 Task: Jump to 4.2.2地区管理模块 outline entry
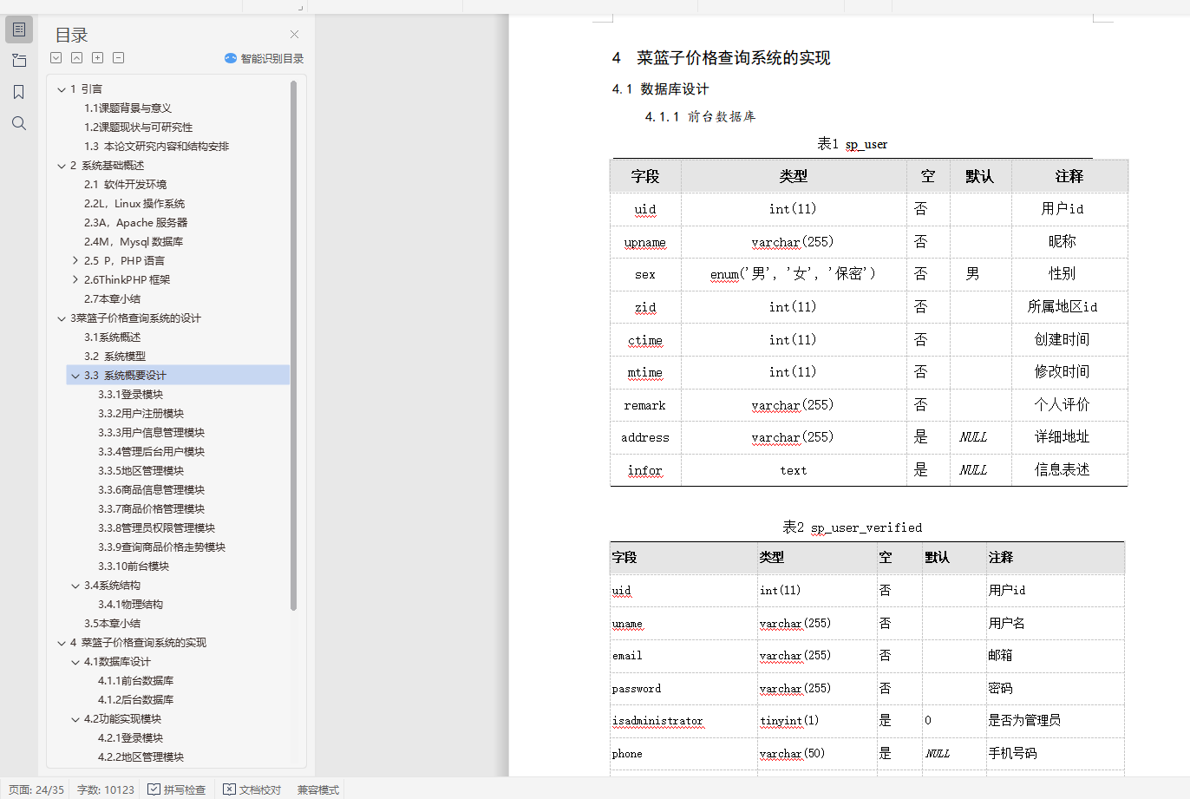tap(141, 757)
